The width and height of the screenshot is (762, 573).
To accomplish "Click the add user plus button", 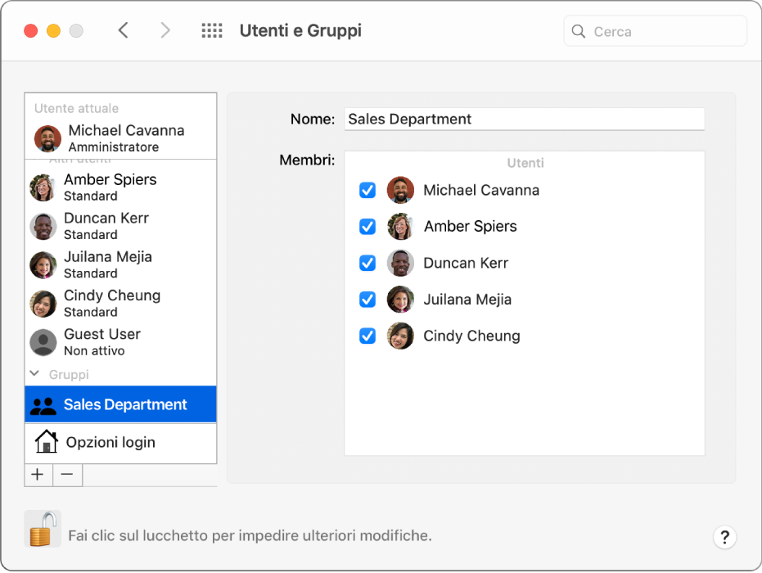I will [x=38, y=475].
